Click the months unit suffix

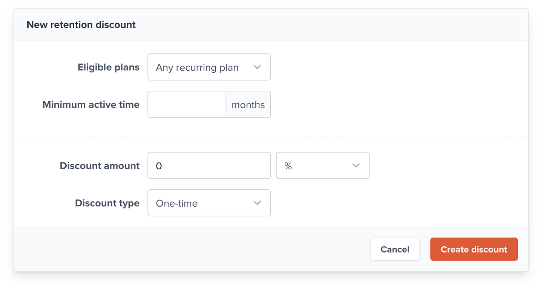(248, 105)
